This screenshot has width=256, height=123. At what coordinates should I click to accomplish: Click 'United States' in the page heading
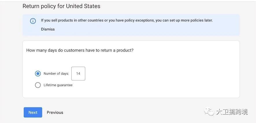click(x=83, y=6)
